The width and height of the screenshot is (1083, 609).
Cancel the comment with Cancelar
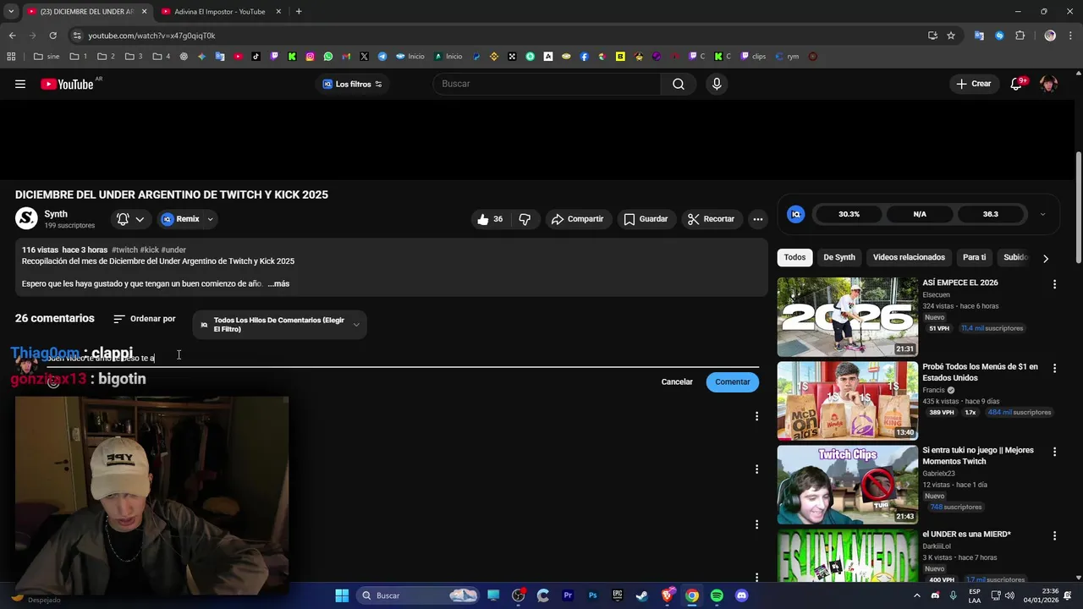coord(677,381)
